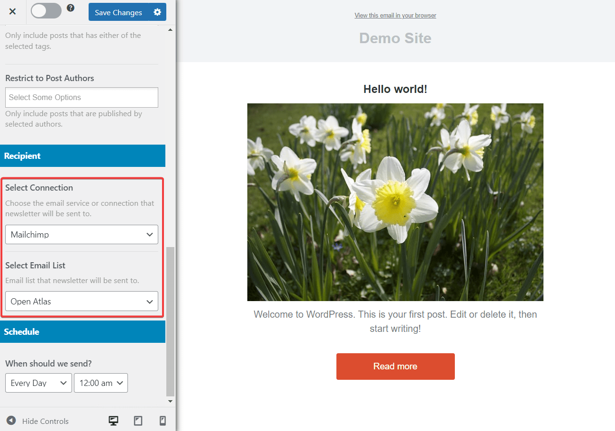Click the gear icon beside Save Changes

[157, 12]
